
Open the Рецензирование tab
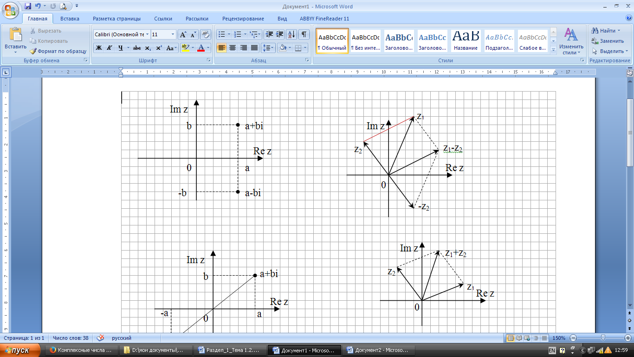point(243,19)
